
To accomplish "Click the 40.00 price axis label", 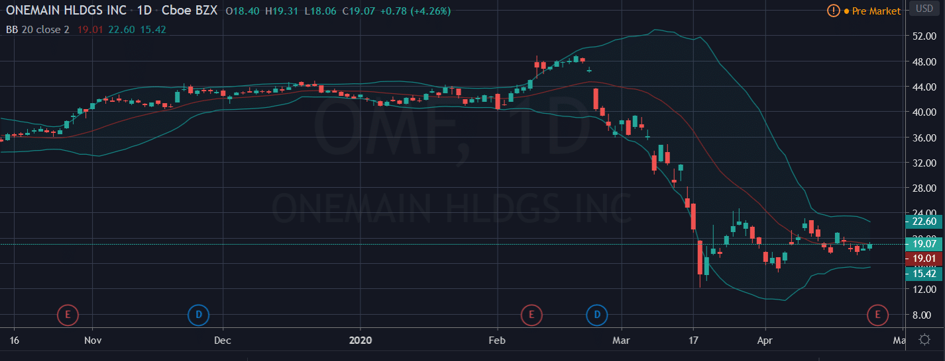I will (x=923, y=112).
